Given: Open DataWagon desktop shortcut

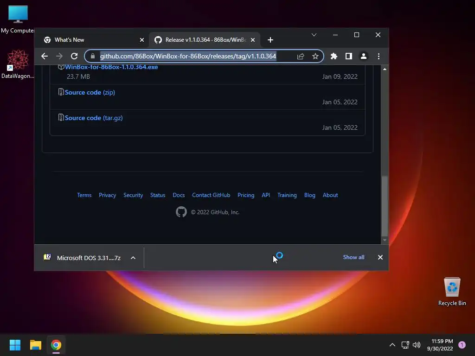Looking at the screenshot, I should [18, 64].
